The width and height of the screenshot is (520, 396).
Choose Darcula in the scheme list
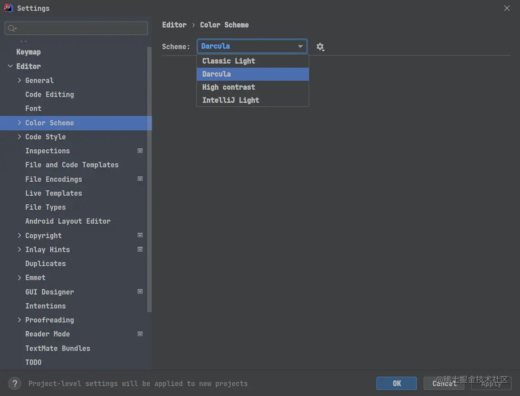click(253, 74)
